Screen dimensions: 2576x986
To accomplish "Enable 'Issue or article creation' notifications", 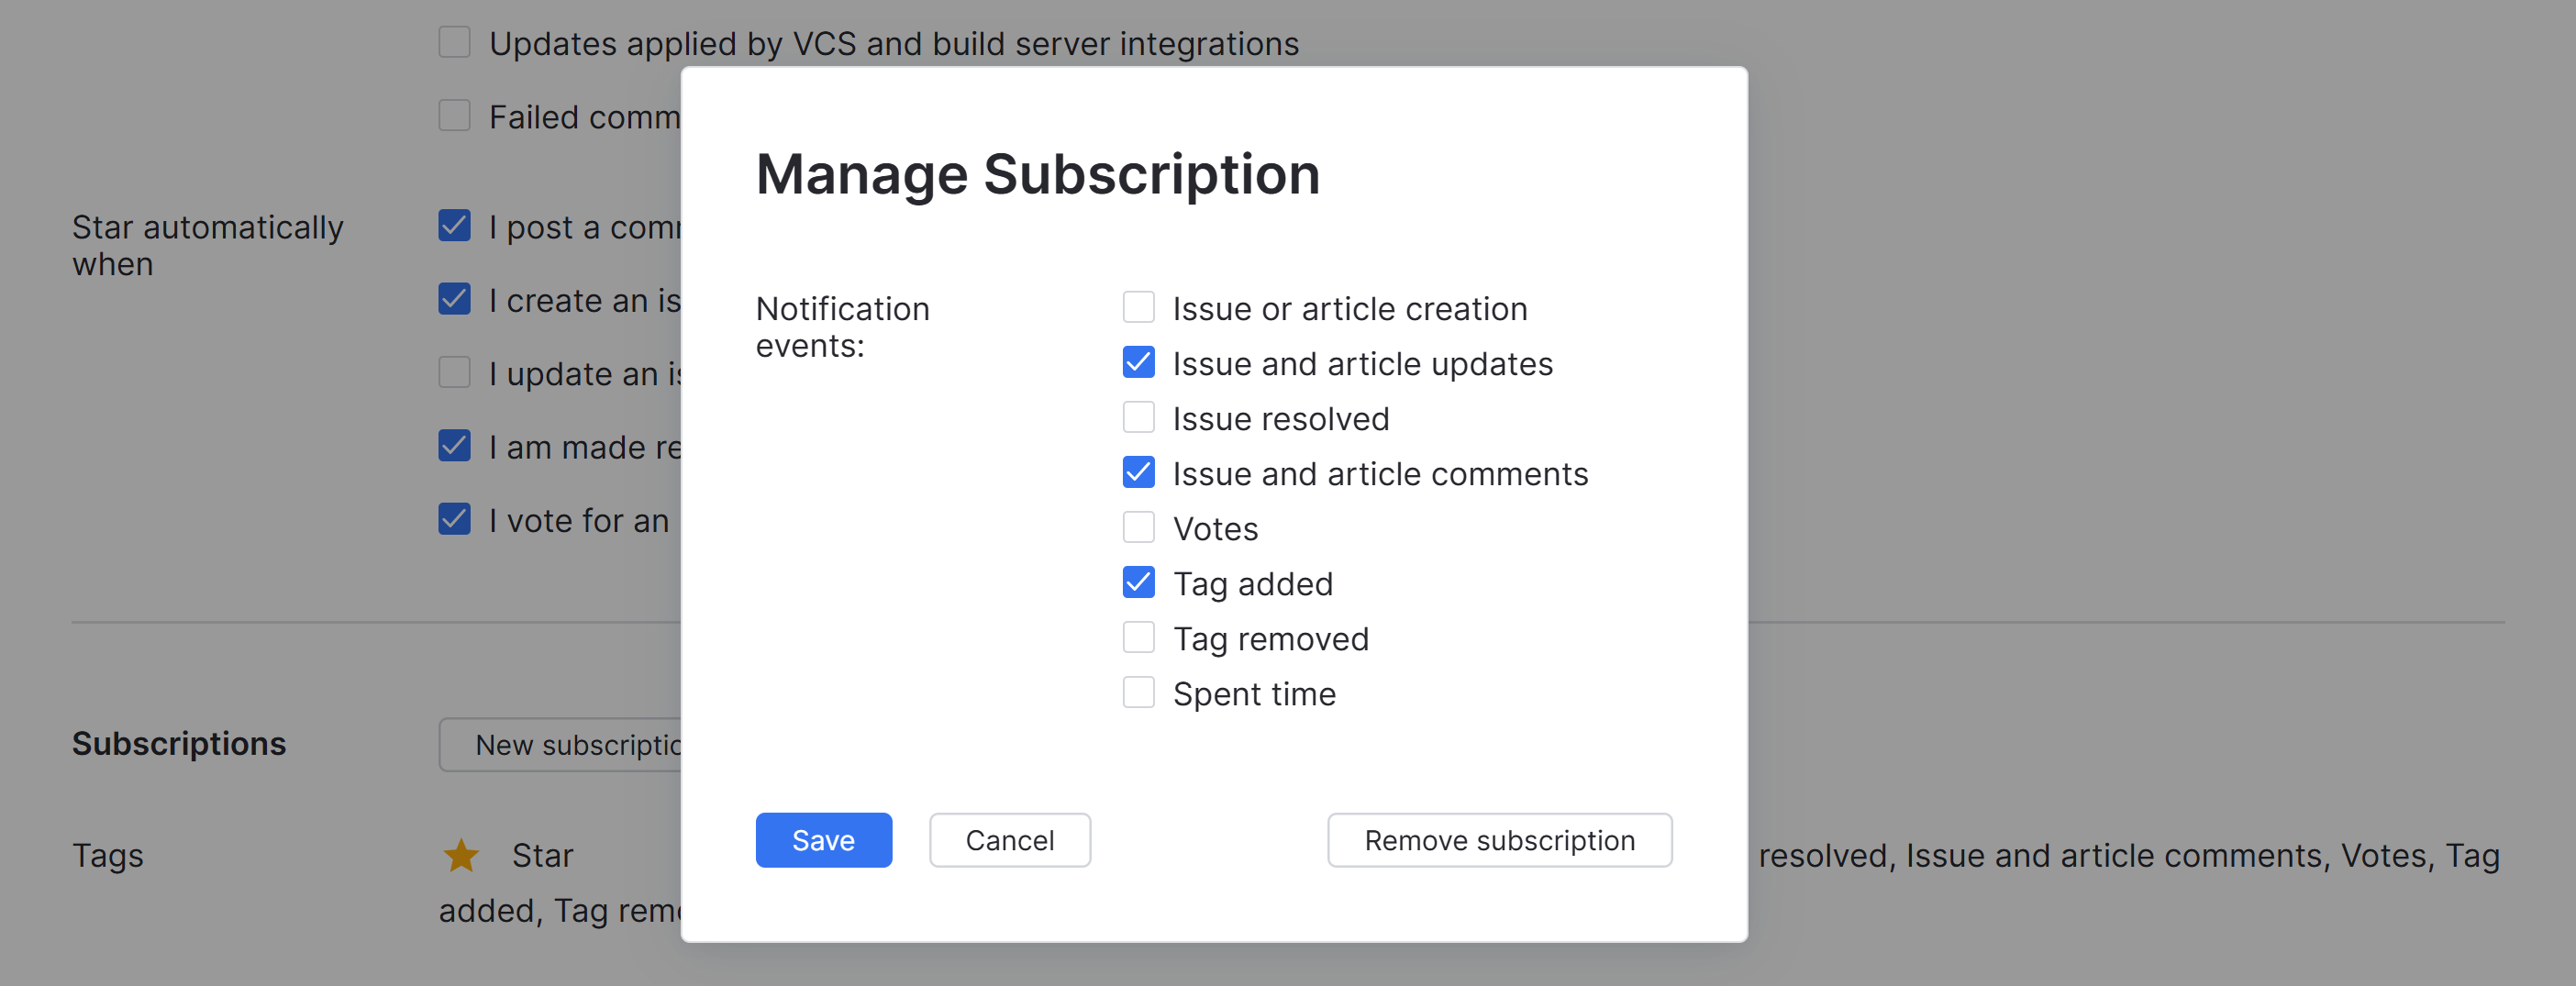I will (1138, 307).
